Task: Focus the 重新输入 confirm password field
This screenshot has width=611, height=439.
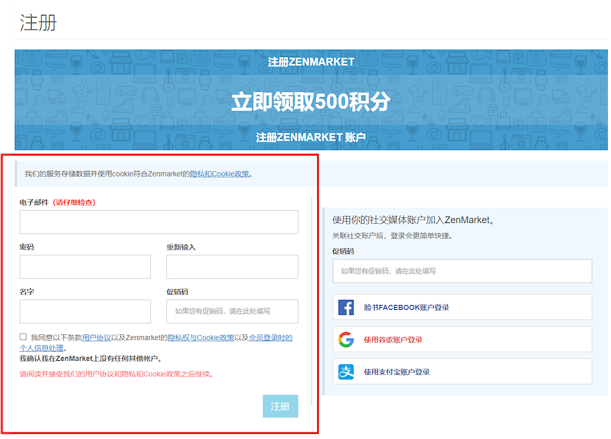Action: click(232, 266)
